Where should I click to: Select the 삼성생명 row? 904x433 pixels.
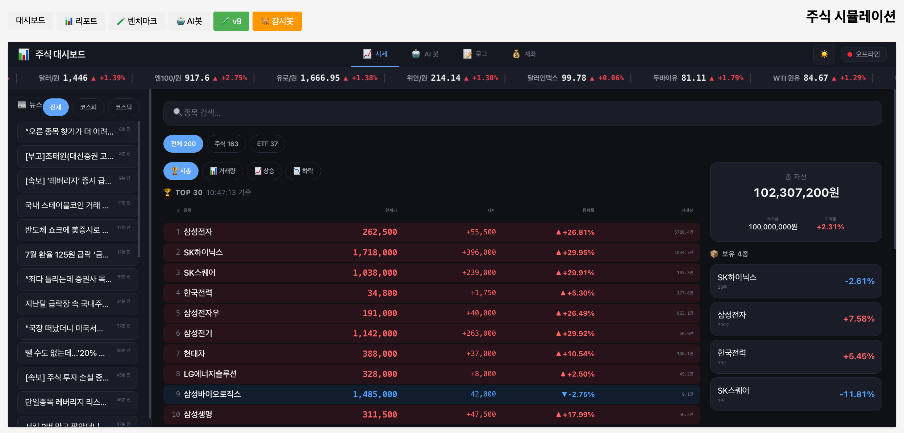[432, 415]
